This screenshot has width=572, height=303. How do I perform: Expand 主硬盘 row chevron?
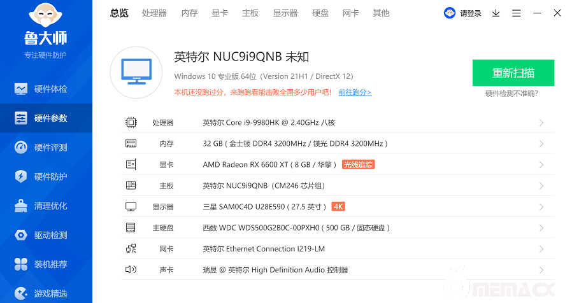(x=541, y=228)
